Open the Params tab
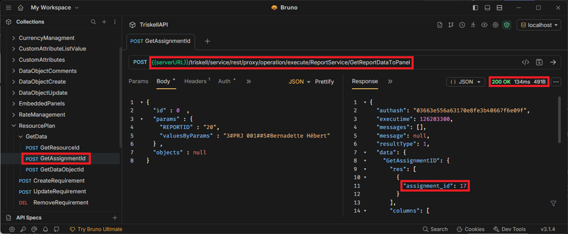The width and height of the screenshot is (568, 234). click(x=138, y=81)
